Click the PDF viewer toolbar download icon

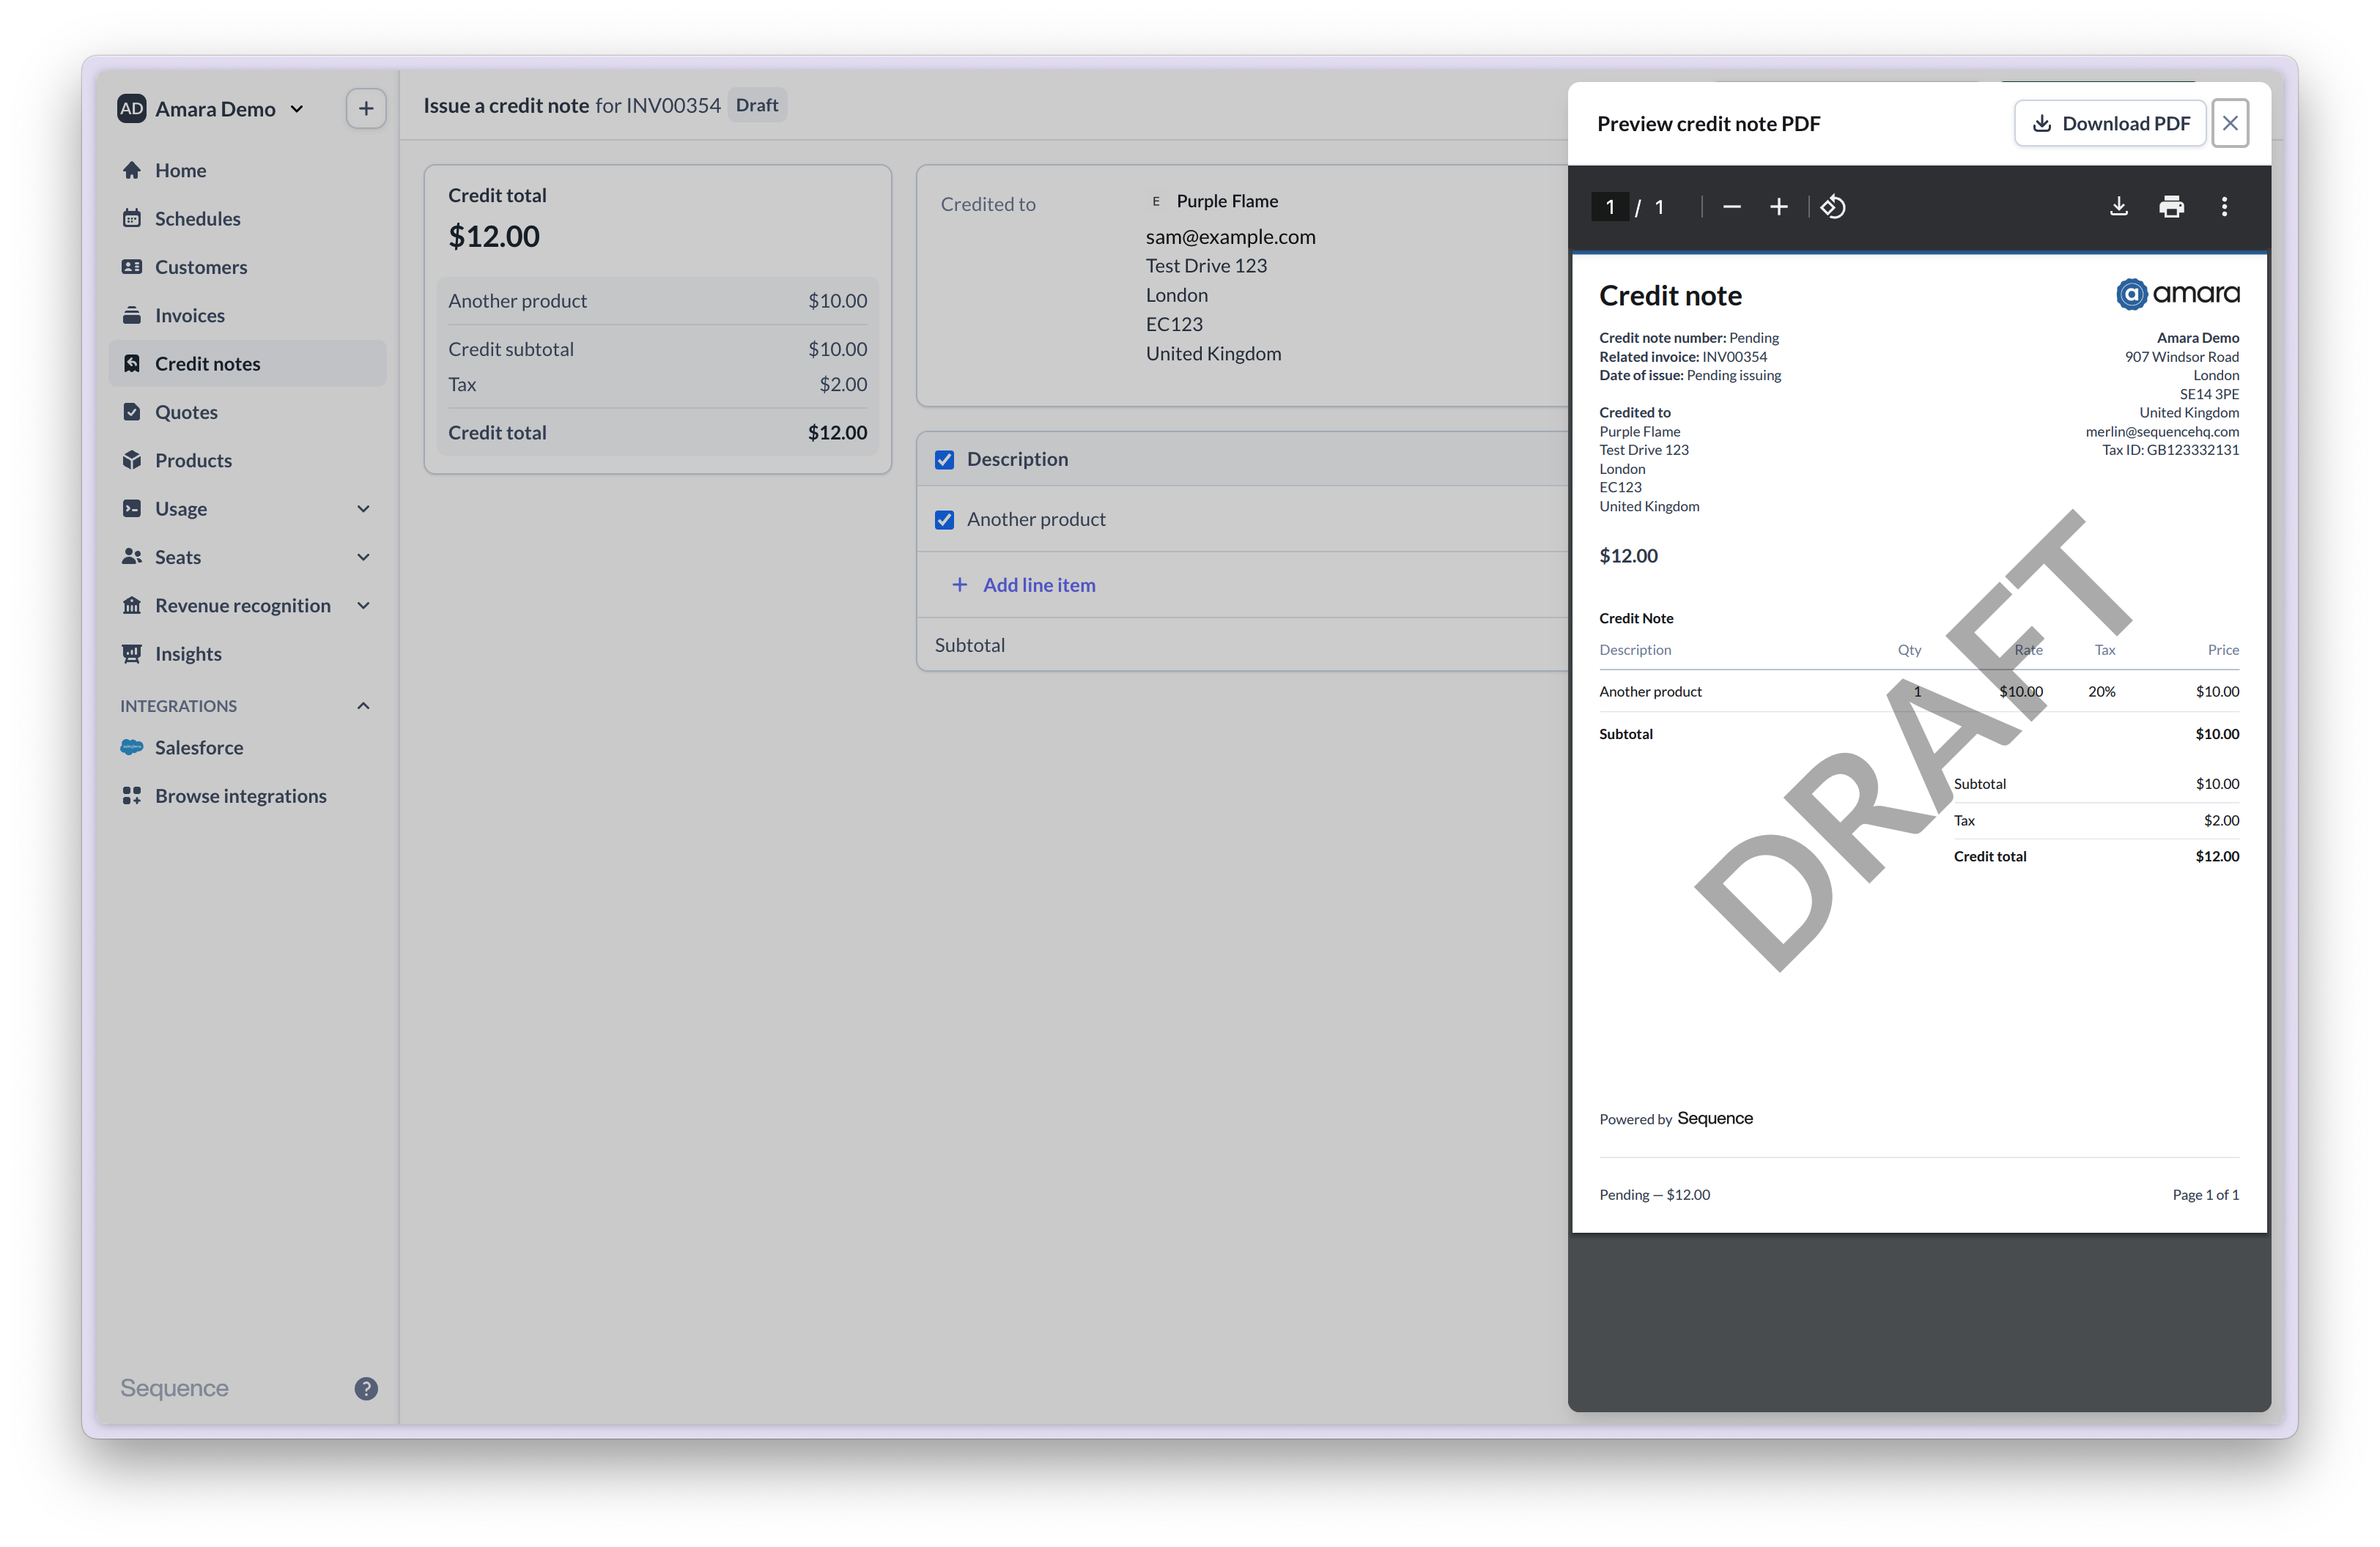point(2118,207)
